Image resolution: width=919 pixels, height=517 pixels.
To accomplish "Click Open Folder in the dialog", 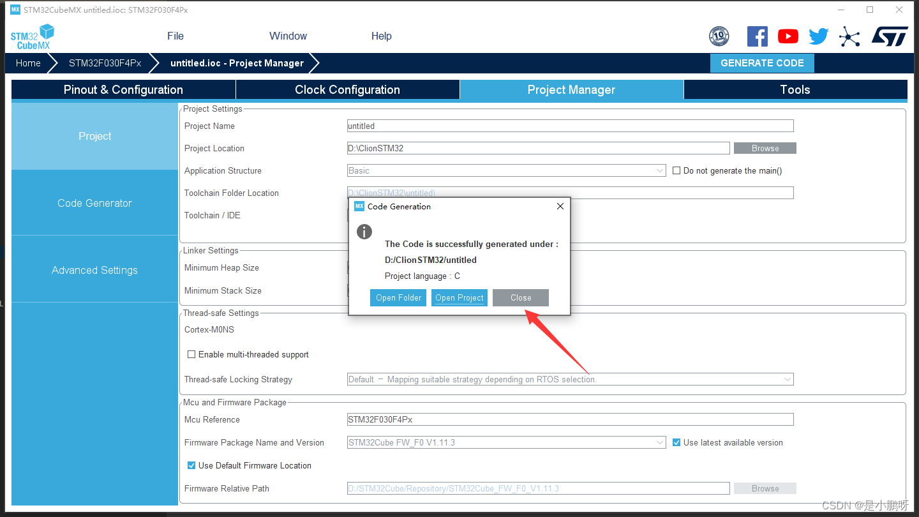I will pos(398,297).
